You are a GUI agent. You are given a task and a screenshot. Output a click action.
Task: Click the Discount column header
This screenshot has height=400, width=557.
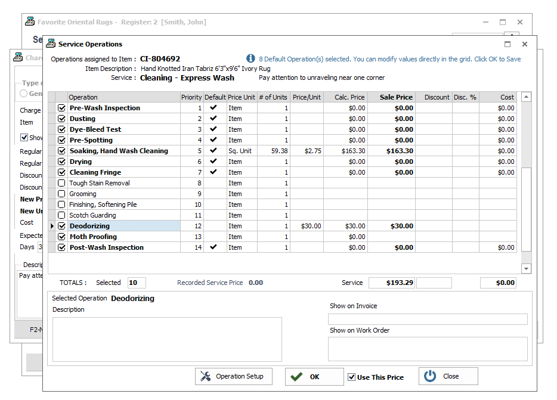coord(434,97)
